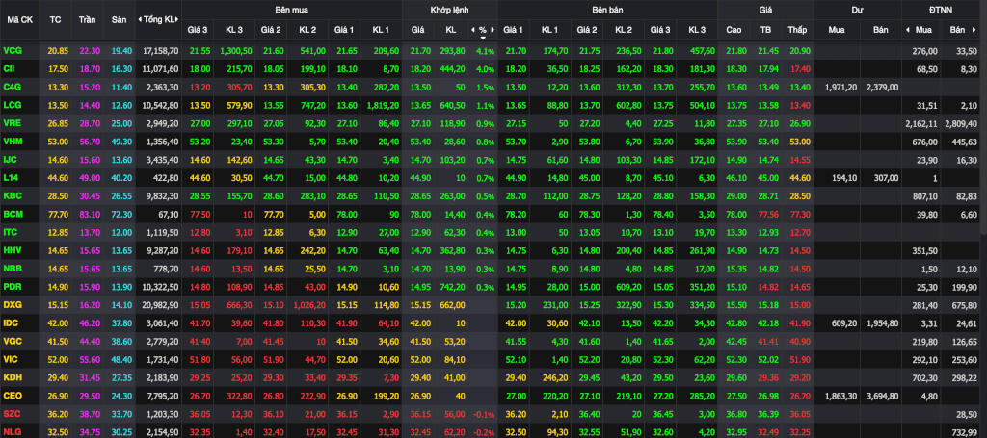This screenshot has width=987, height=438.
Task: Click VHM floor price 49.30
Action: tap(122, 141)
